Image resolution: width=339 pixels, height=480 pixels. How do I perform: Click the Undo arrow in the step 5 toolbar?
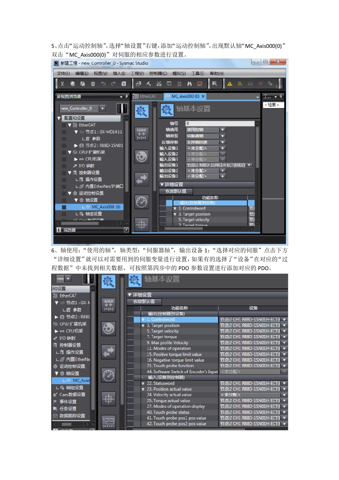click(x=103, y=84)
